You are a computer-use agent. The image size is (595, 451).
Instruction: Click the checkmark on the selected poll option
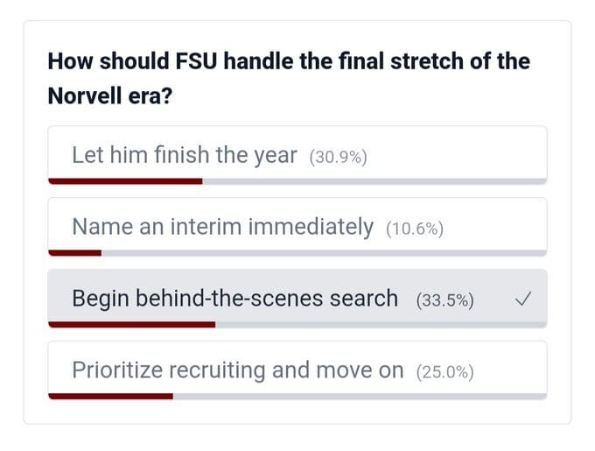521,299
